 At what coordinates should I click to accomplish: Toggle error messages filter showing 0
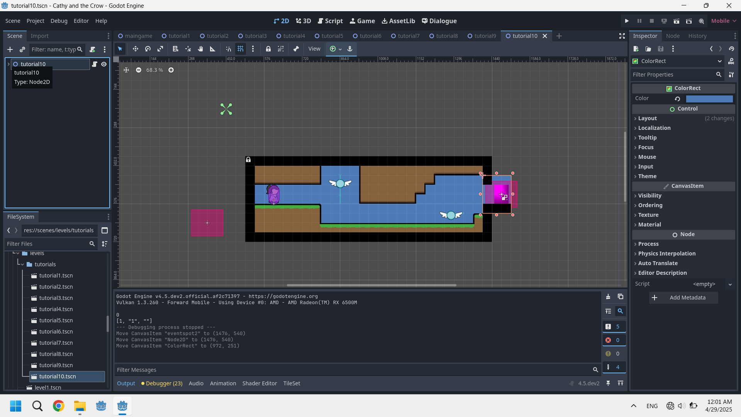coord(614,340)
